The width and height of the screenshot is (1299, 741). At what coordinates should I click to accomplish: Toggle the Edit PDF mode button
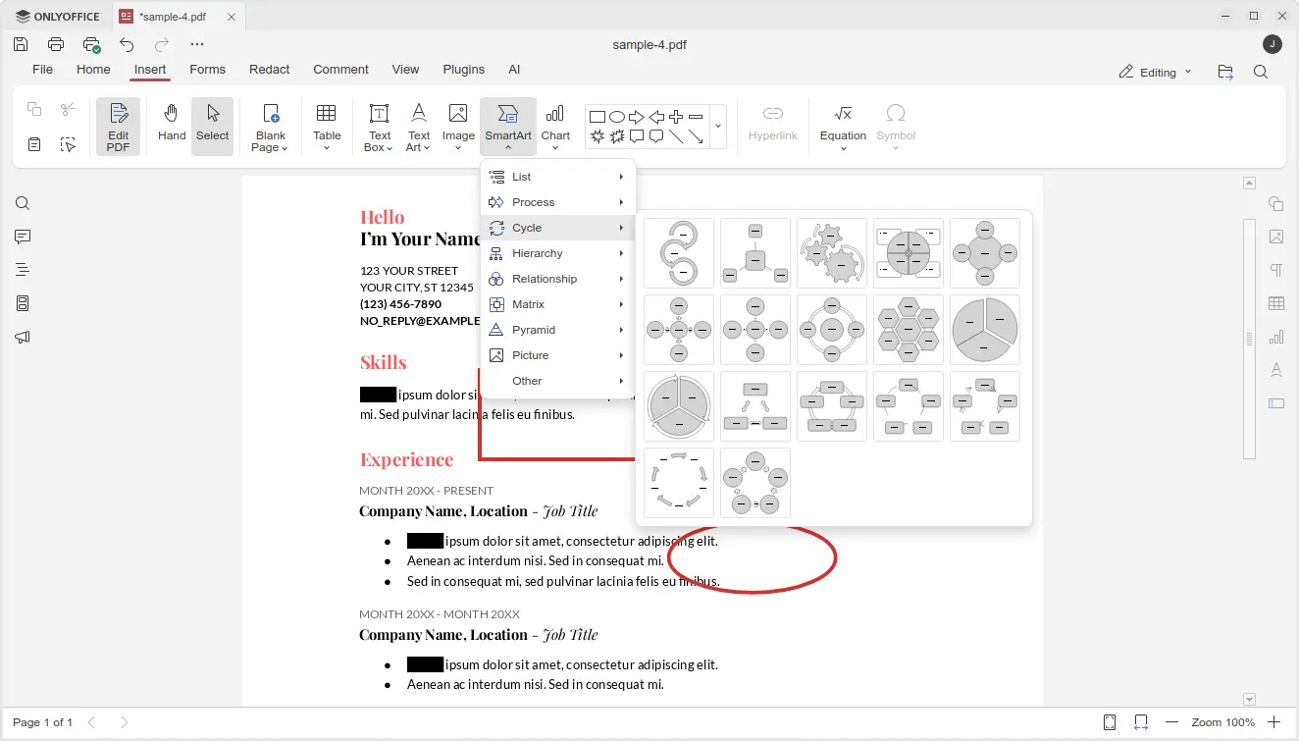(x=118, y=126)
